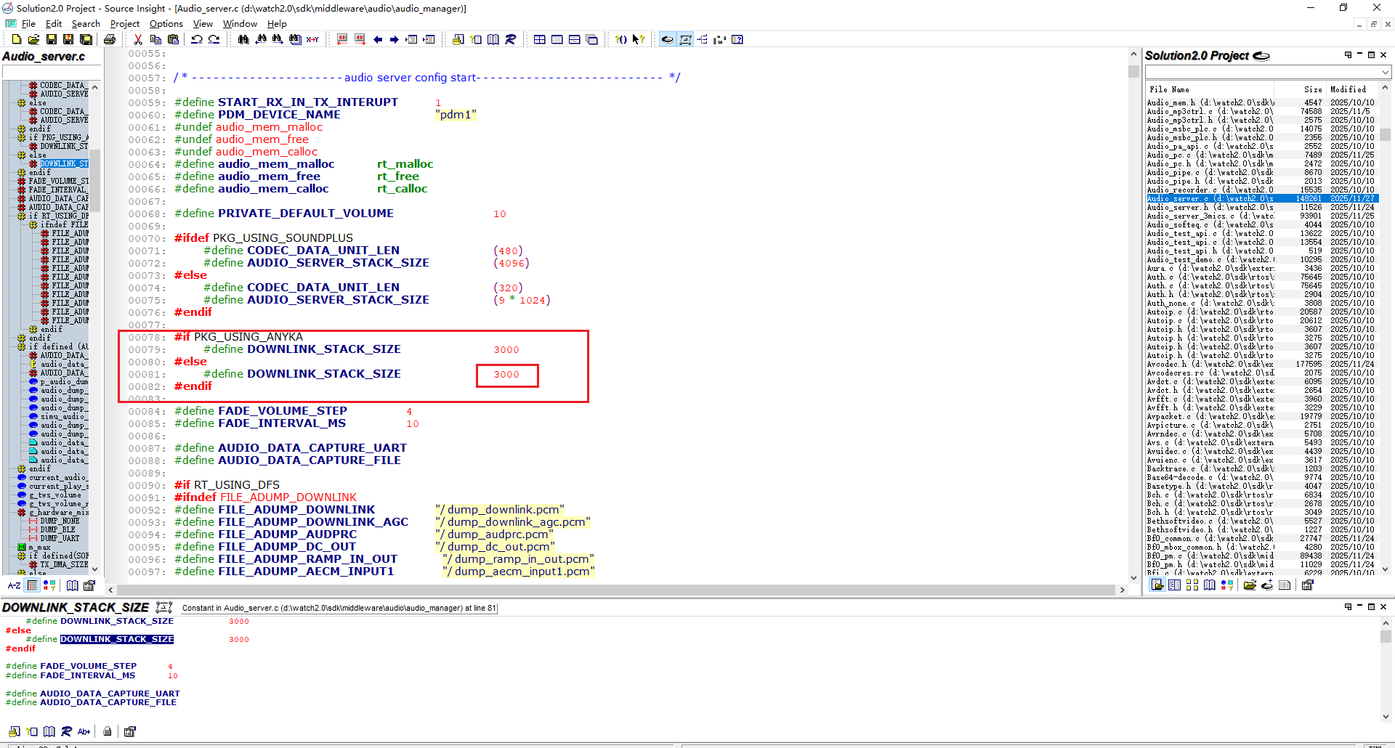Click the Save All icon
Screen dimensions: 1395x748
[86, 40]
